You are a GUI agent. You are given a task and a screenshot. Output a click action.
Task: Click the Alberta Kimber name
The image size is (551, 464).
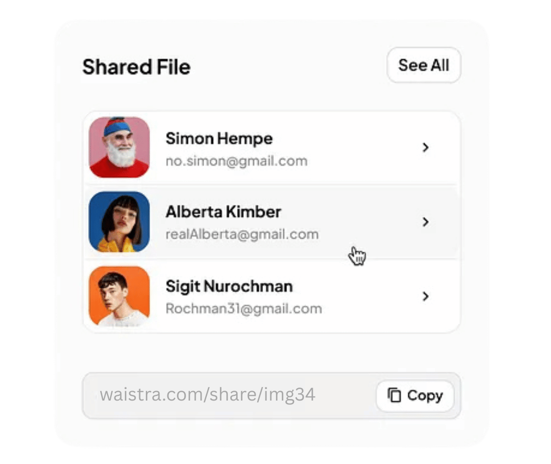tap(223, 212)
